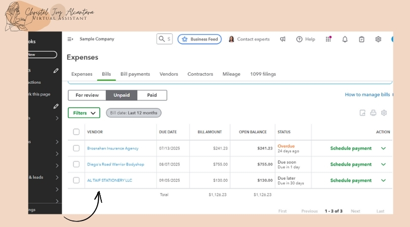410x227 pixels.
Task: Click the search field in the header
Action: pyautogui.click(x=165, y=39)
